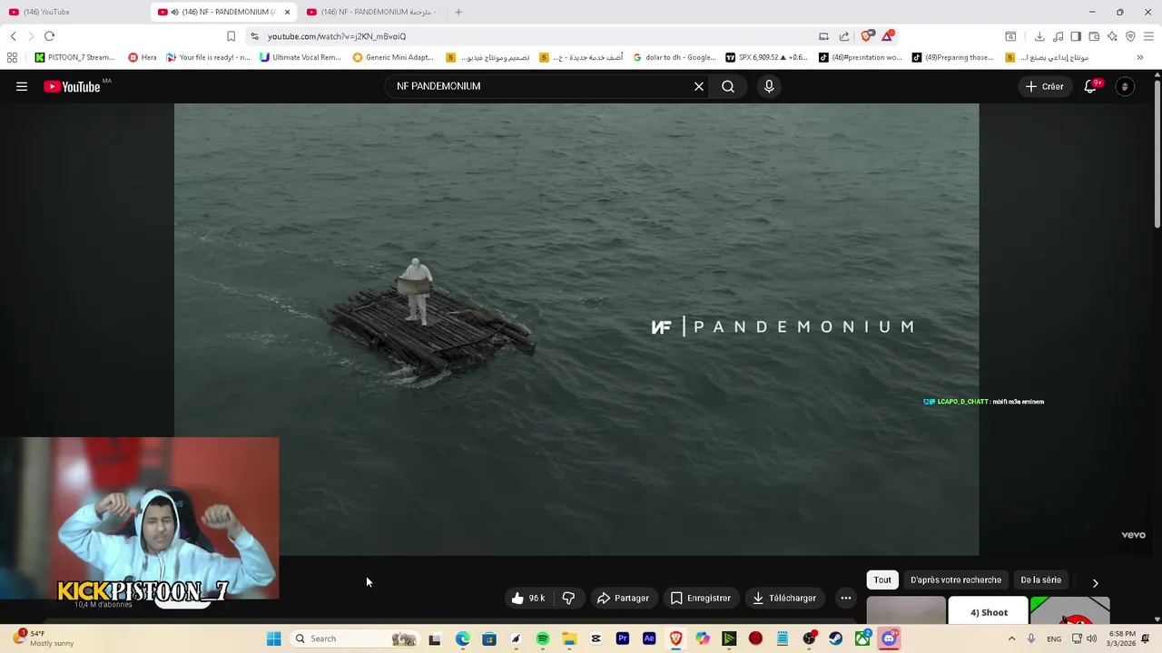Open the Hera bookmark
The height and width of the screenshot is (653, 1162).
(143, 57)
